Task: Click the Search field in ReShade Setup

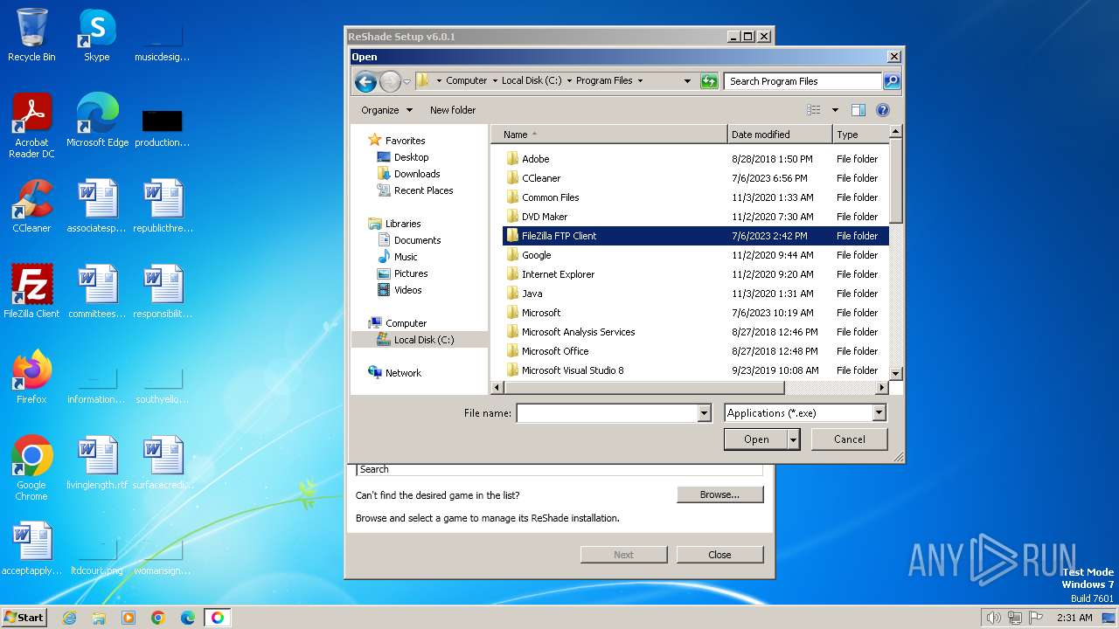Action: [559, 469]
